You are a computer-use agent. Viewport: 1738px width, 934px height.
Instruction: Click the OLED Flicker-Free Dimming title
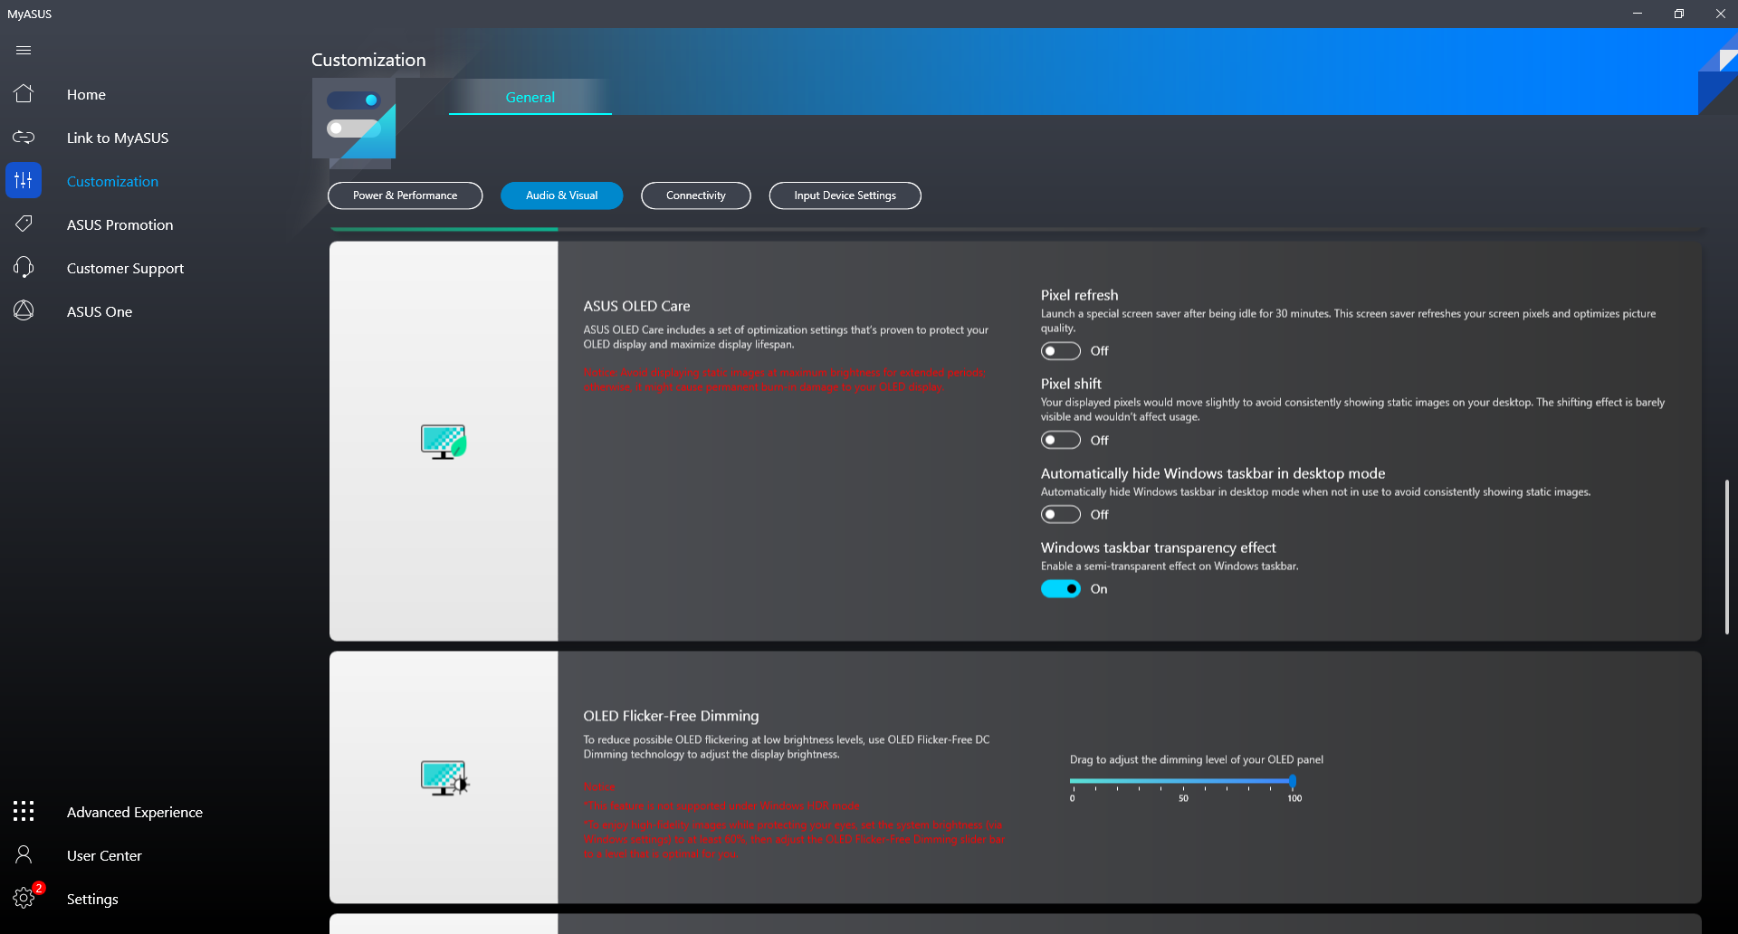point(671,716)
